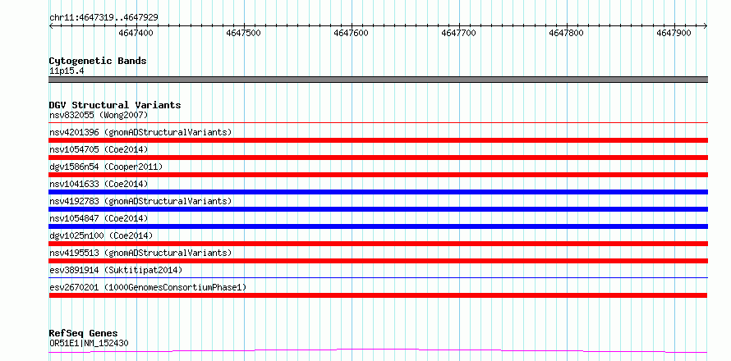Click the 4647600 ruler position
This screenshot has width=731, height=361.
coord(351,33)
